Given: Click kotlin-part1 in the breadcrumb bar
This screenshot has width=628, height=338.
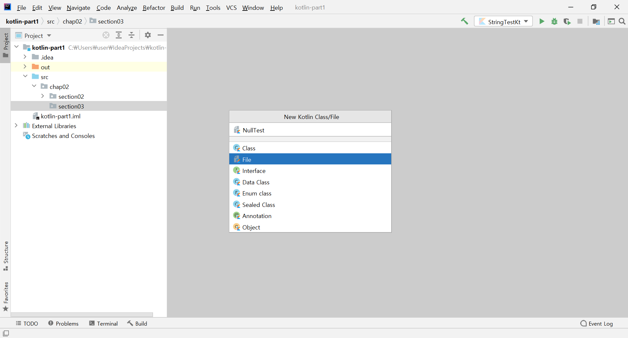Looking at the screenshot, I should point(22,21).
